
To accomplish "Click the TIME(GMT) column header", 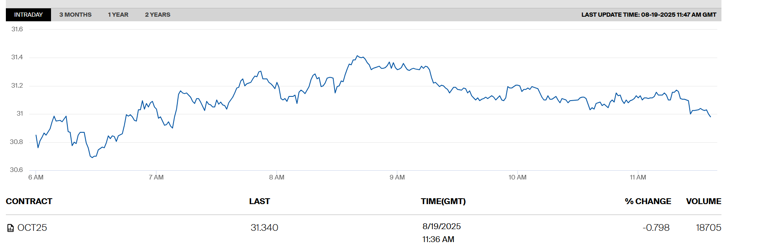I will point(443,202).
